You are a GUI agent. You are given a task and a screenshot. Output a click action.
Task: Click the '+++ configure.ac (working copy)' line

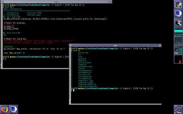pyautogui.click(x=22, y=15)
